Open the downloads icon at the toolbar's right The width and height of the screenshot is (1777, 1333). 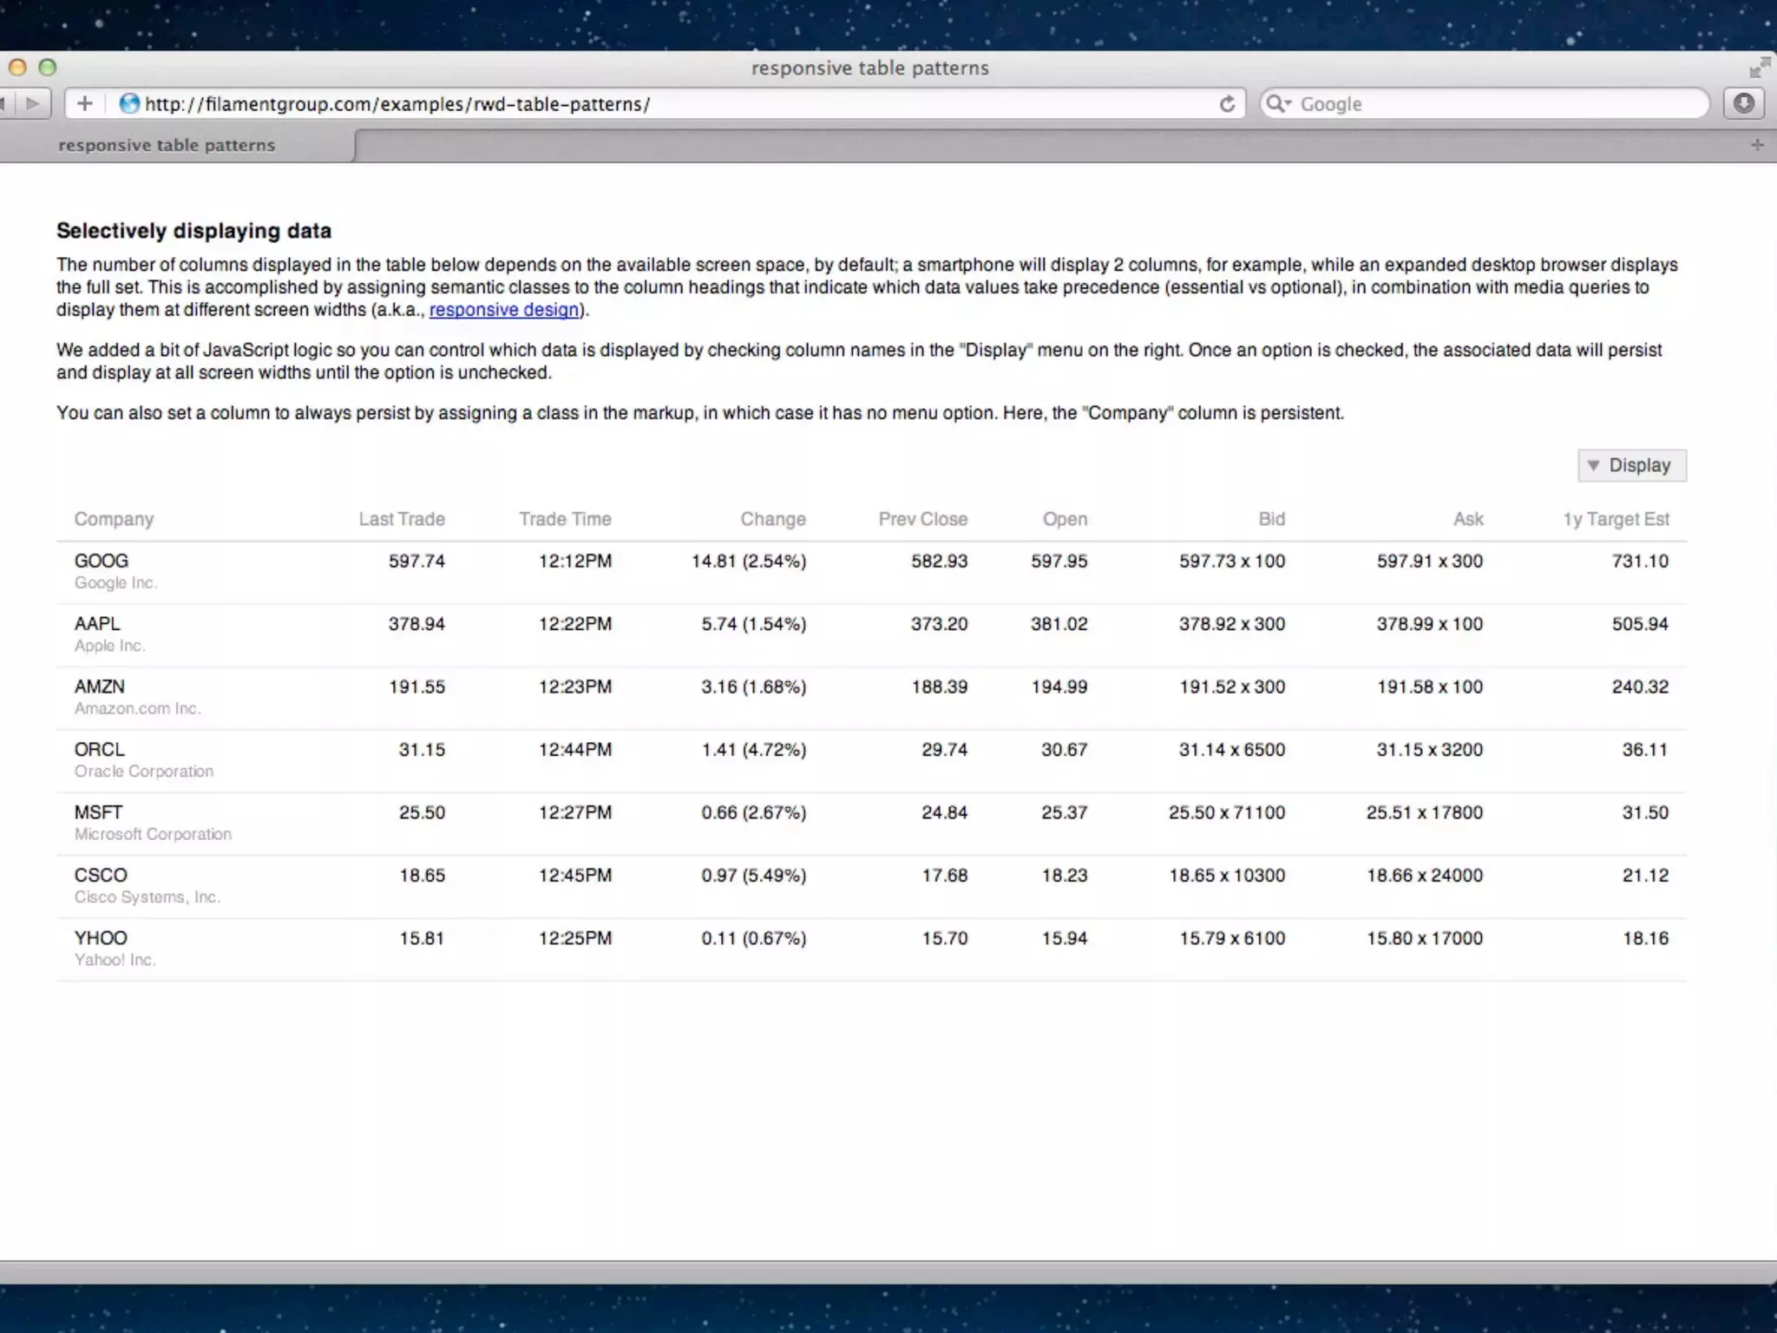point(1743,104)
